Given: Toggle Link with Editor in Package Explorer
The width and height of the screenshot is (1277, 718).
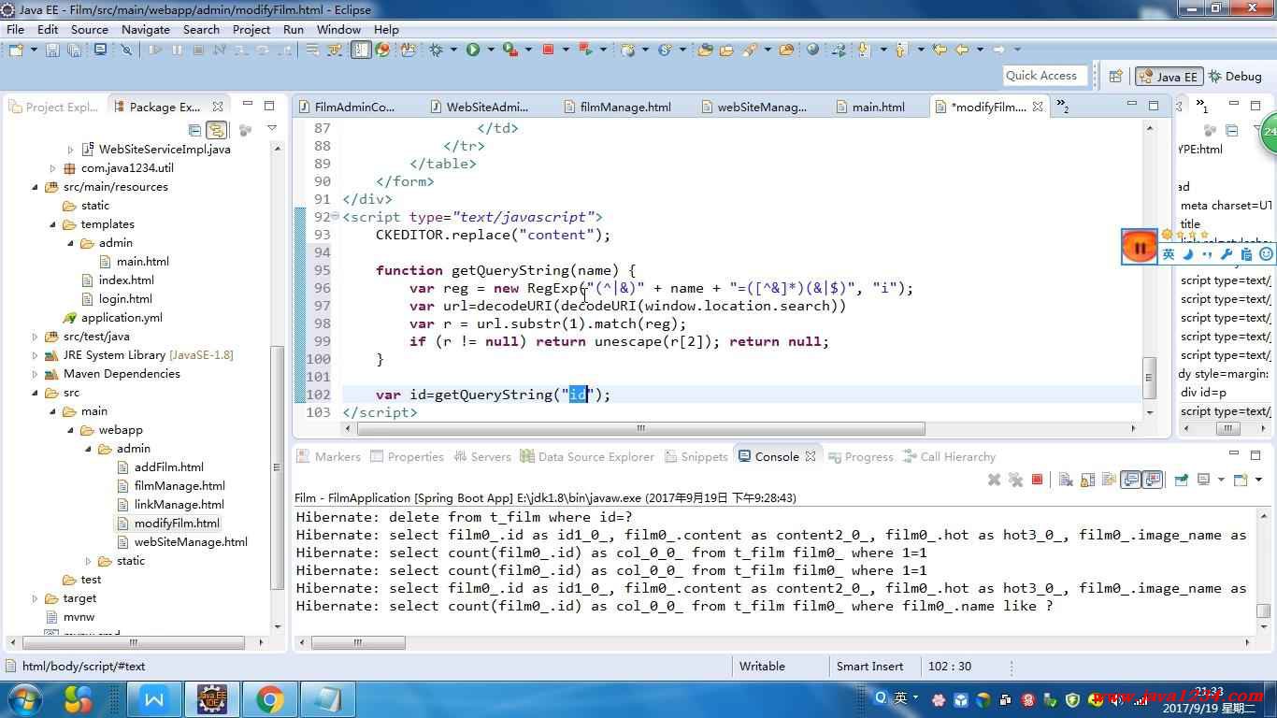Looking at the screenshot, I should (217, 130).
